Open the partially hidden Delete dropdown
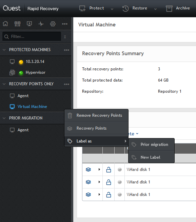Image resolution: width=196 pixels, height=222 pixels. point(133,134)
